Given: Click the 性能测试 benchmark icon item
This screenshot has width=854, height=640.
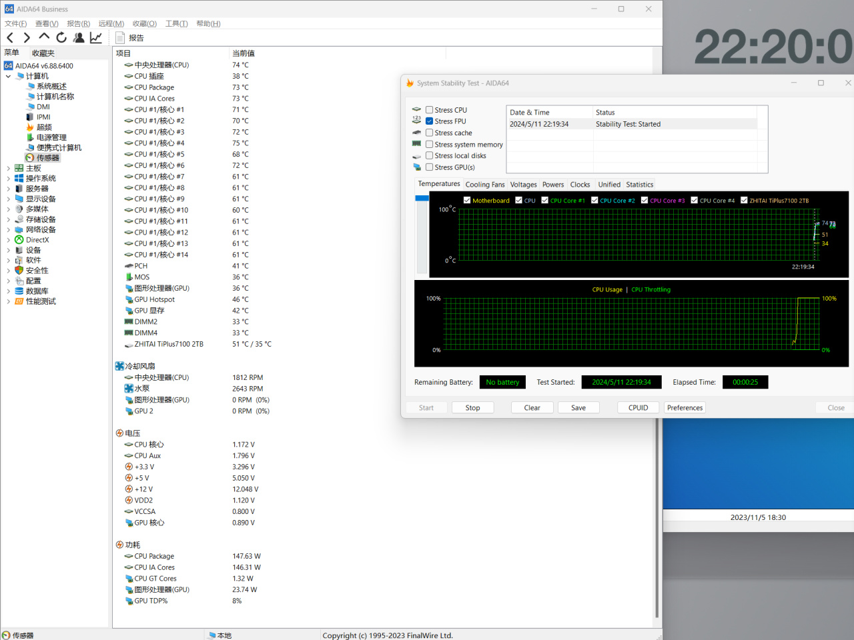Looking at the screenshot, I should 19,301.
